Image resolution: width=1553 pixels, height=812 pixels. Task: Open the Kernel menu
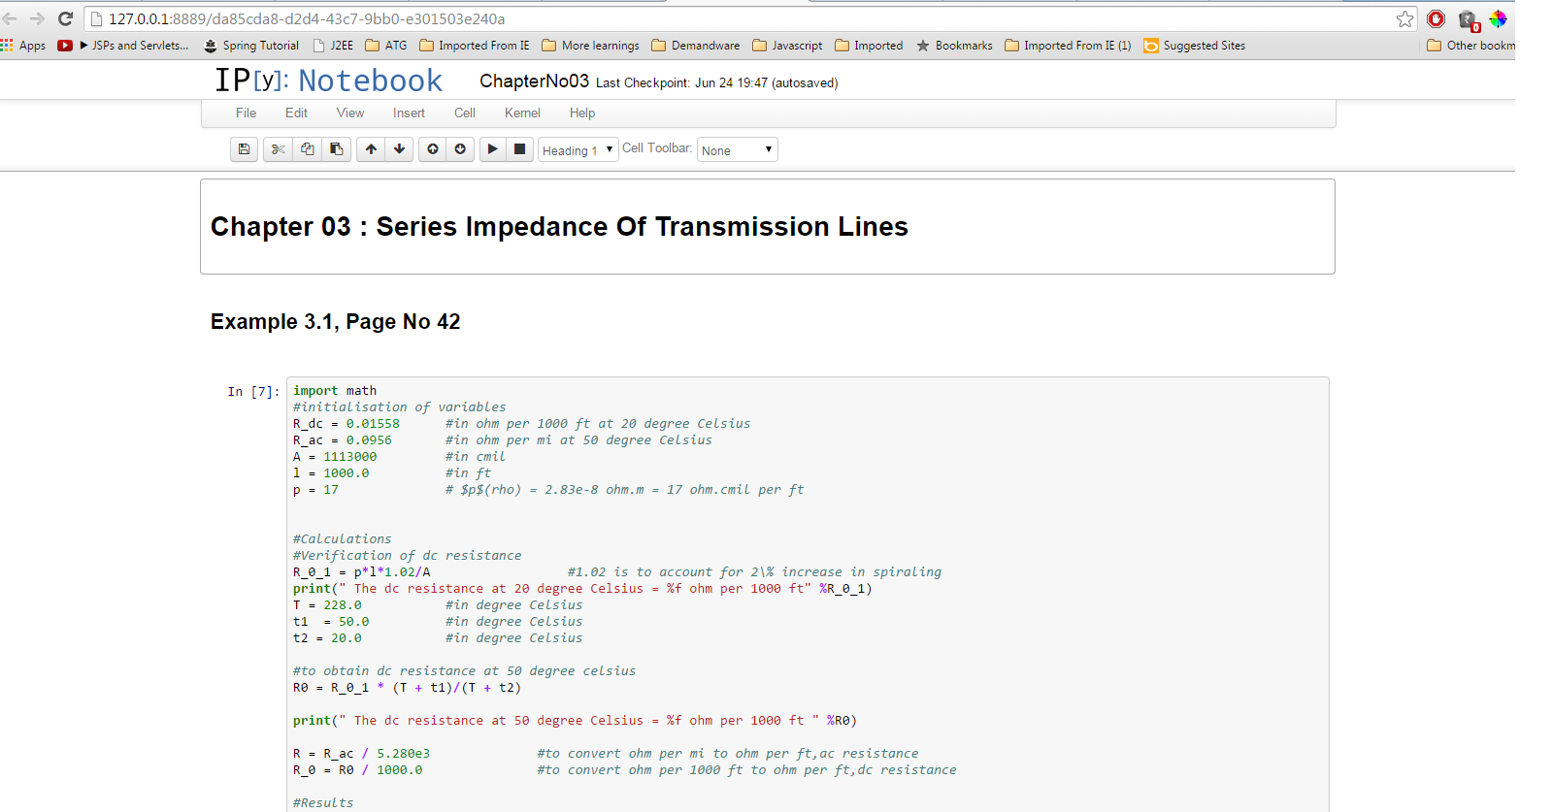pyautogui.click(x=522, y=114)
